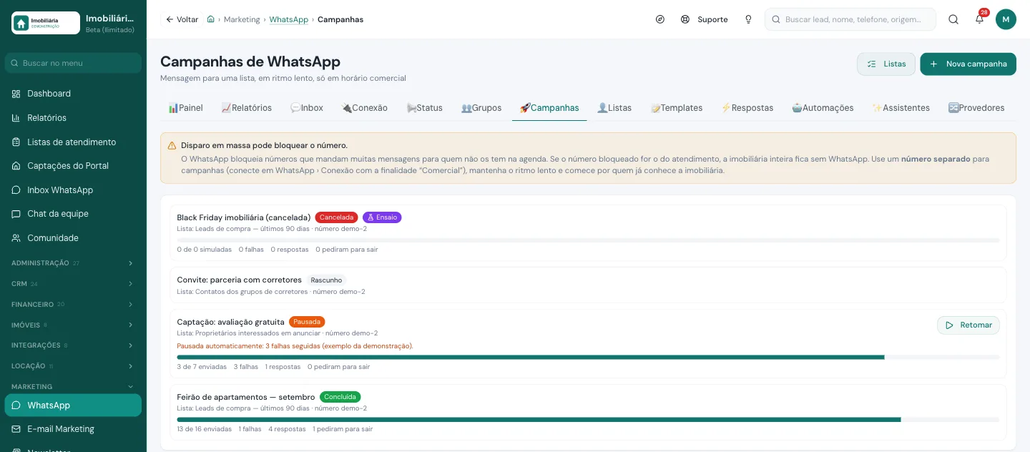Screen dimensions: 1030x452
Task: Open the Suporte link
Action: coord(704,19)
